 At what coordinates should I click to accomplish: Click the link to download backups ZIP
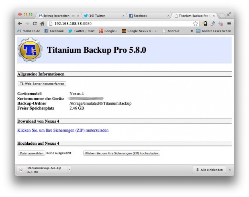click(x=63, y=130)
